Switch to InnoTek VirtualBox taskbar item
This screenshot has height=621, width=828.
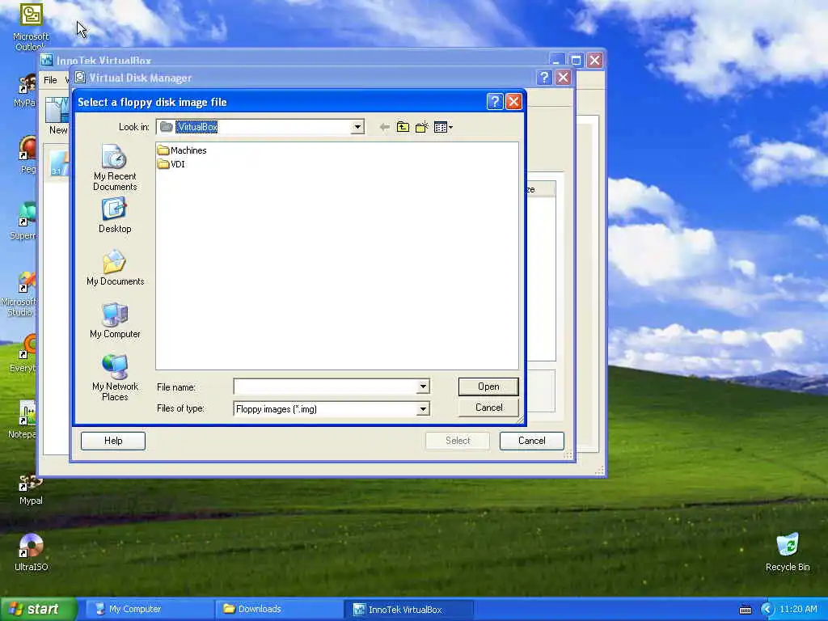(408, 610)
